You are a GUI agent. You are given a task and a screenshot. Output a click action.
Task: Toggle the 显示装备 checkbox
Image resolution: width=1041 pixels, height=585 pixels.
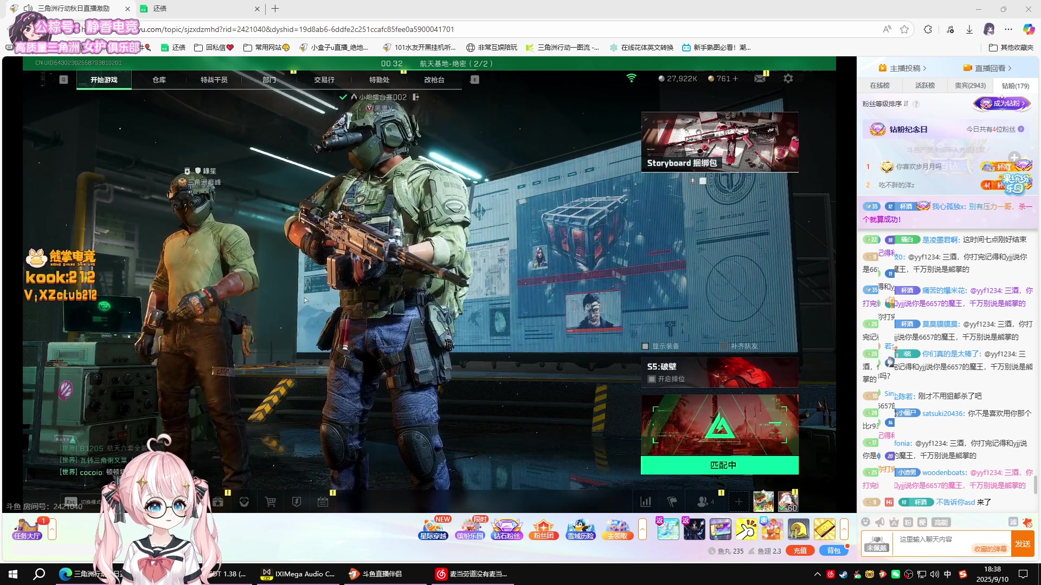coord(645,346)
